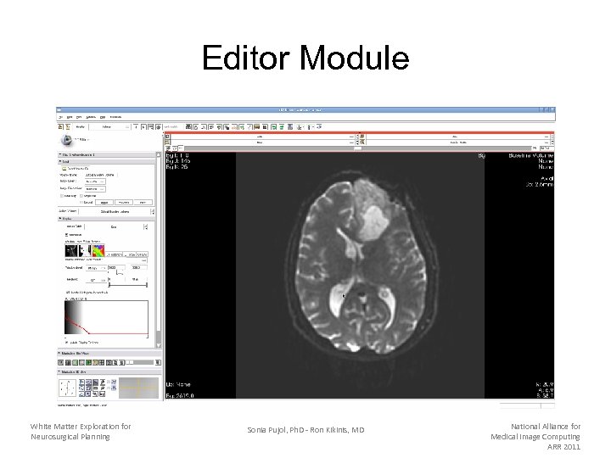The image size is (611, 458).
Task: Open the Feedback menu
Action: pyautogui.click(x=115, y=117)
